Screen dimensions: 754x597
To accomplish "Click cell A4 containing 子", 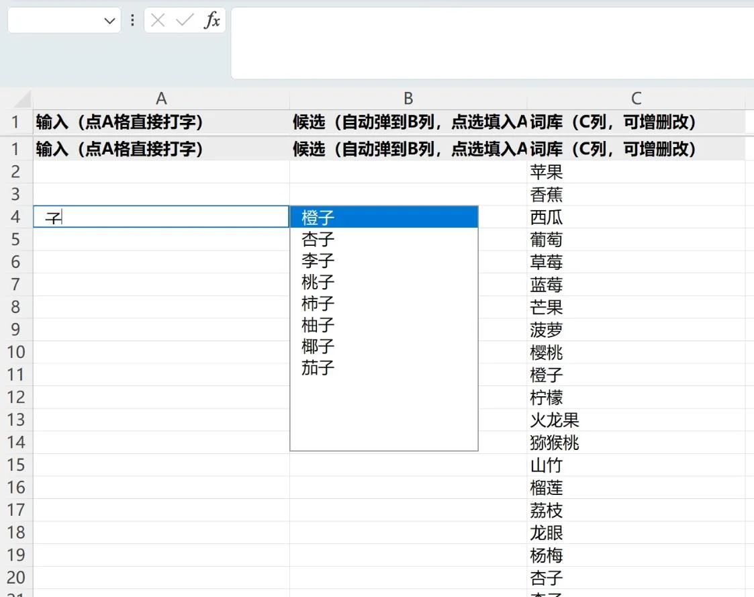I will 161,217.
